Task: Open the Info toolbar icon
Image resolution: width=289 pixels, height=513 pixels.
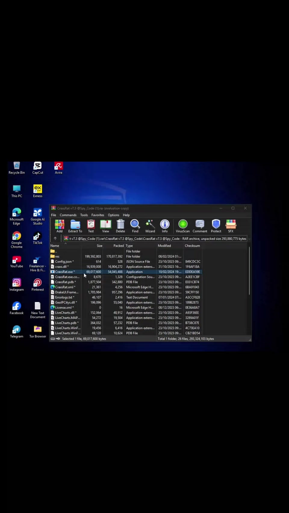Action: click(x=165, y=226)
